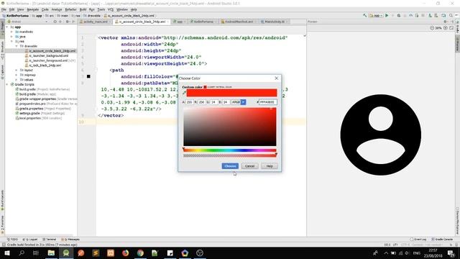The width and height of the screenshot is (460, 259).
Task: Open the Navigate menu
Action: tap(33, 9)
